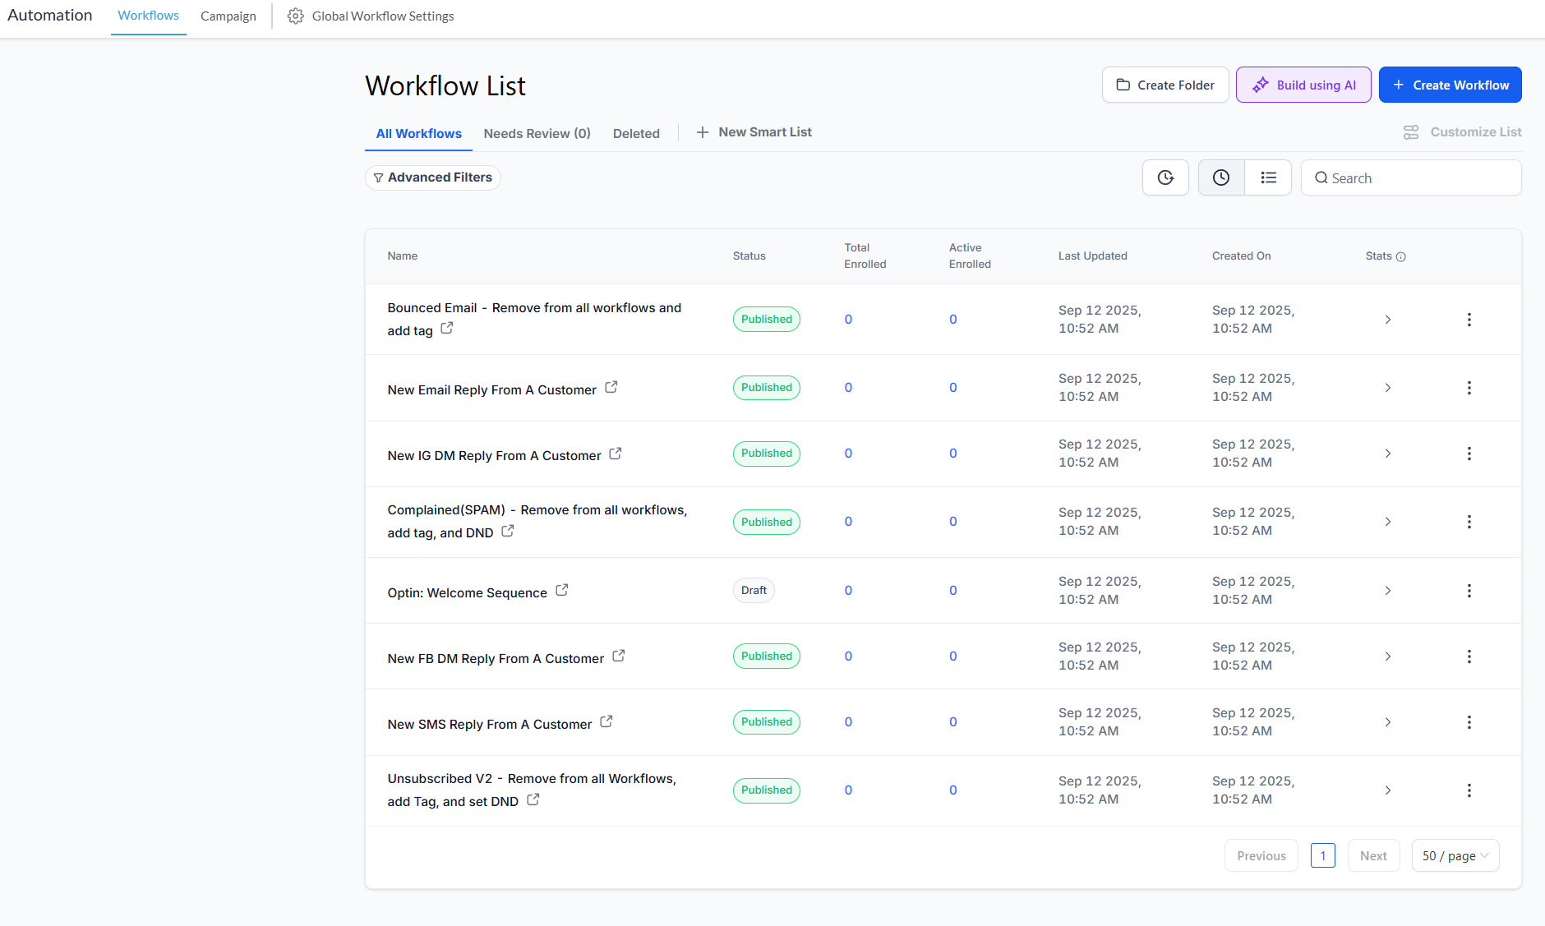The height and width of the screenshot is (926, 1545).
Task: Open three-dot menu for Optin: Welcome Sequence
Action: pyautogui.click(x=1469, y=591)
